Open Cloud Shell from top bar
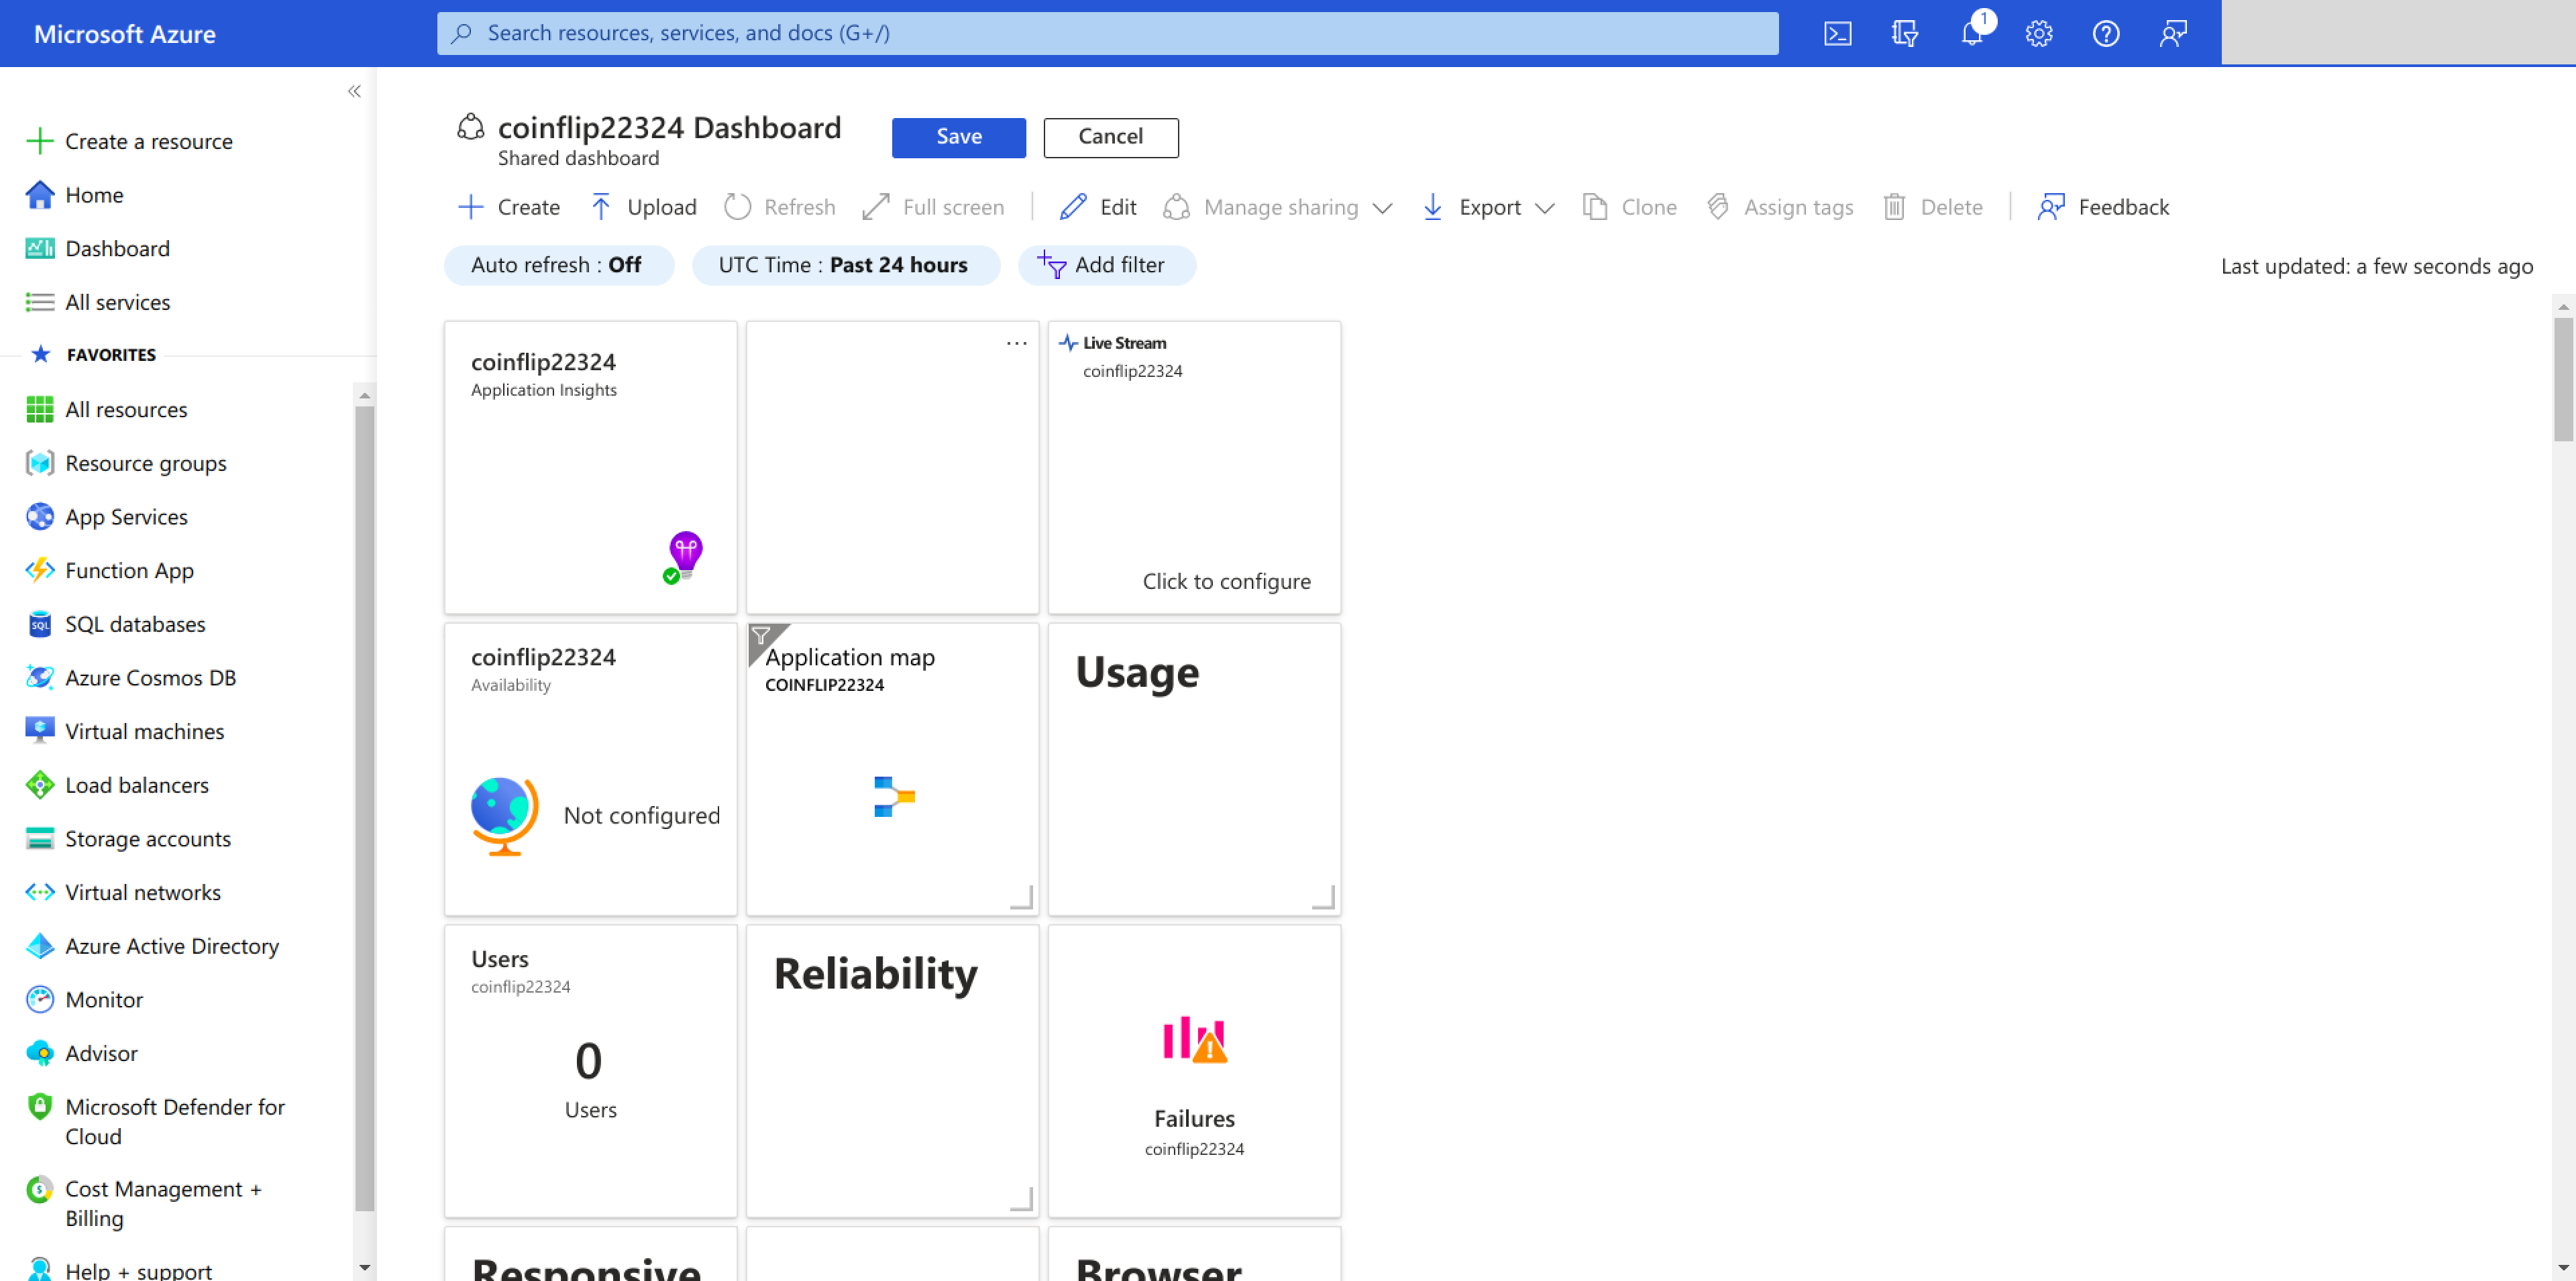 (x=1837, y=33)
